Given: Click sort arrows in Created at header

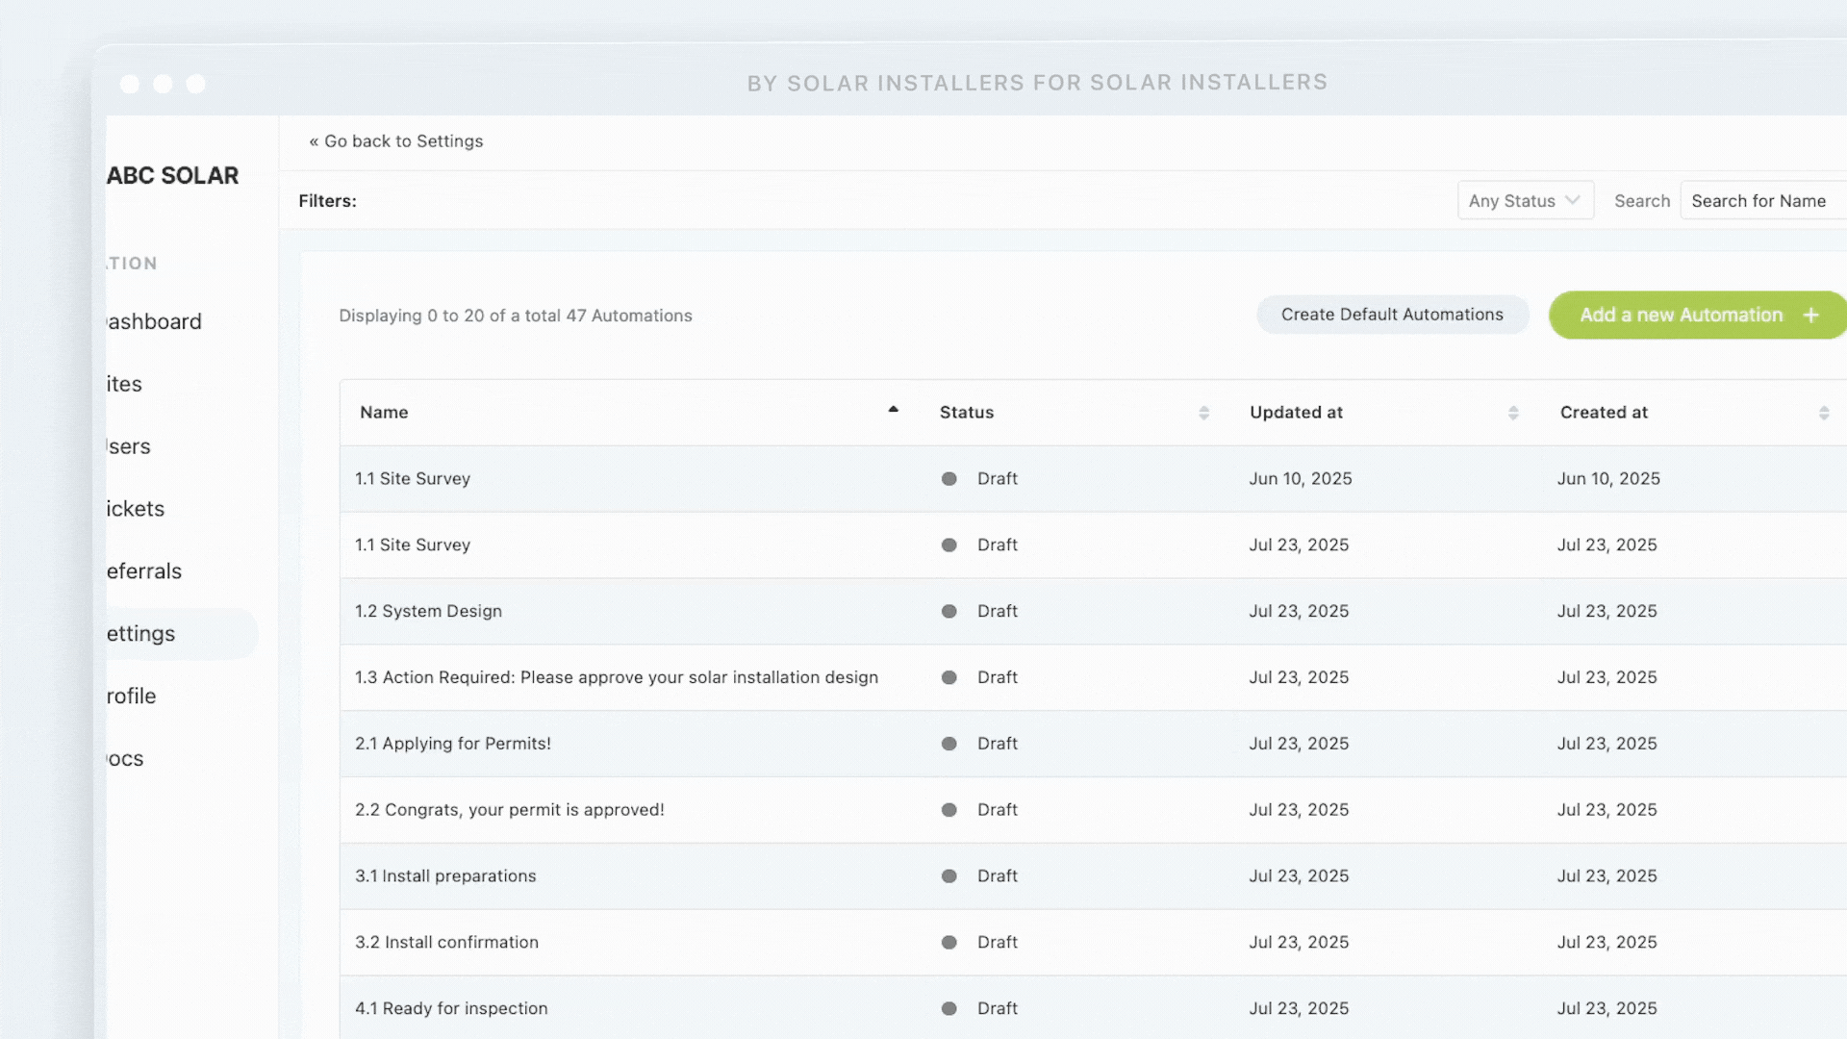Looking at the screenshot, I should [1823, 413].
